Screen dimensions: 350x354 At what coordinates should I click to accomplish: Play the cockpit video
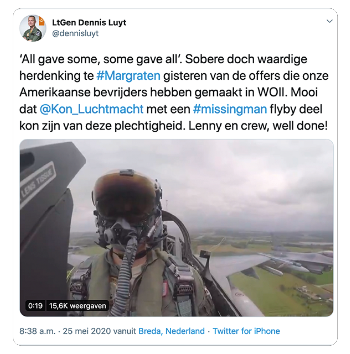pyautogui.click(x=176, y=228)
